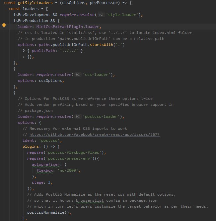The width and height of the screenshot is (216, 221).
Task: Click the underlined browserslist word in comment
Action: coord(90,200)
